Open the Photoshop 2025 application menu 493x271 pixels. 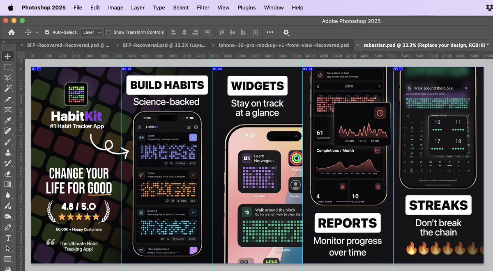coord(44,7)
